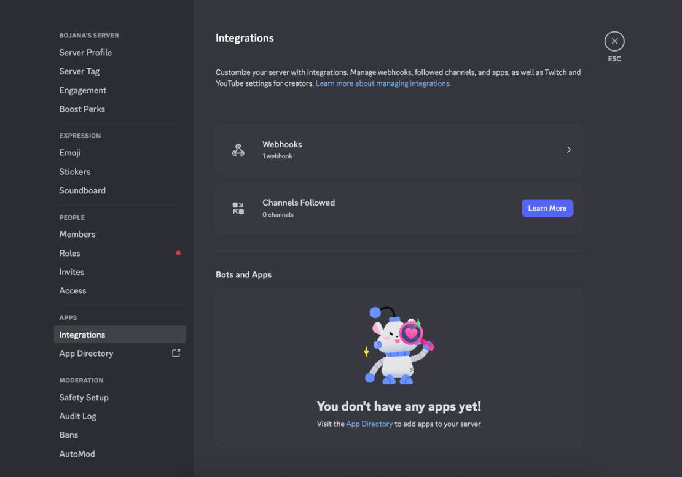Select the Audit Log entry

77,416
